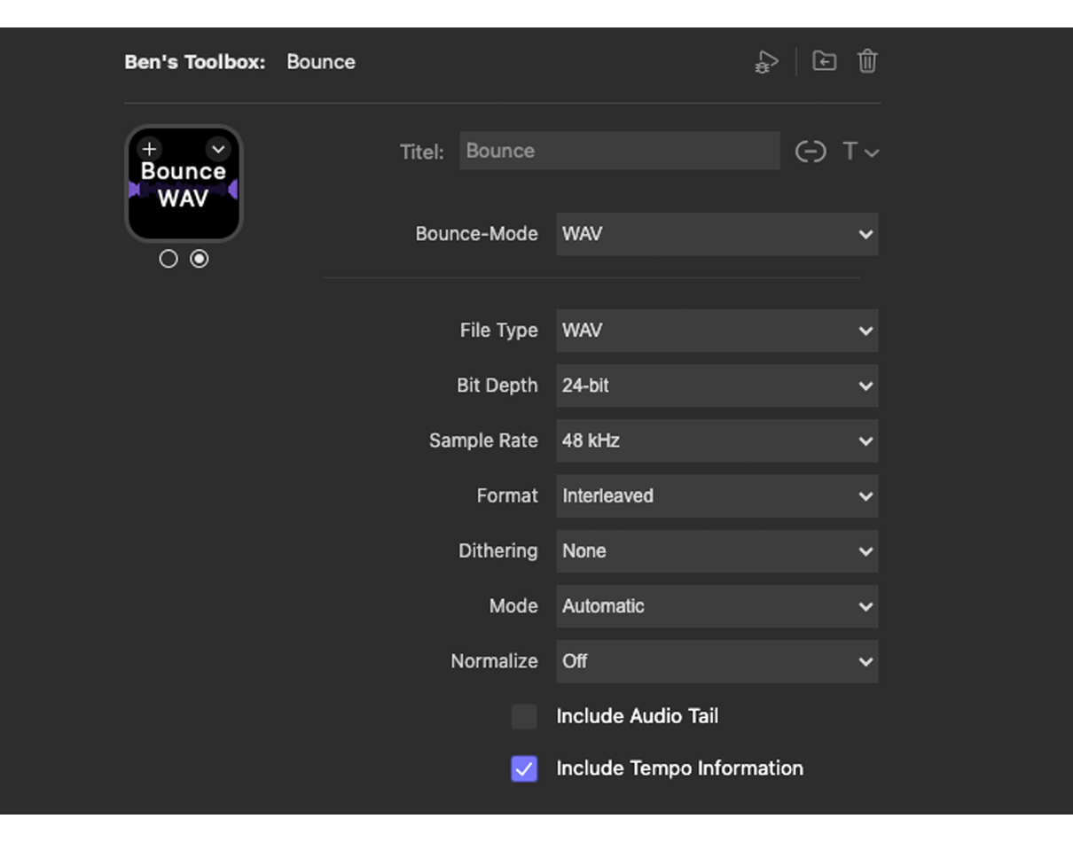The height and width of the screenshot is (842, 1073).
Task: Uncheck Include Tempo Information
Action: (x=524, y=768)
